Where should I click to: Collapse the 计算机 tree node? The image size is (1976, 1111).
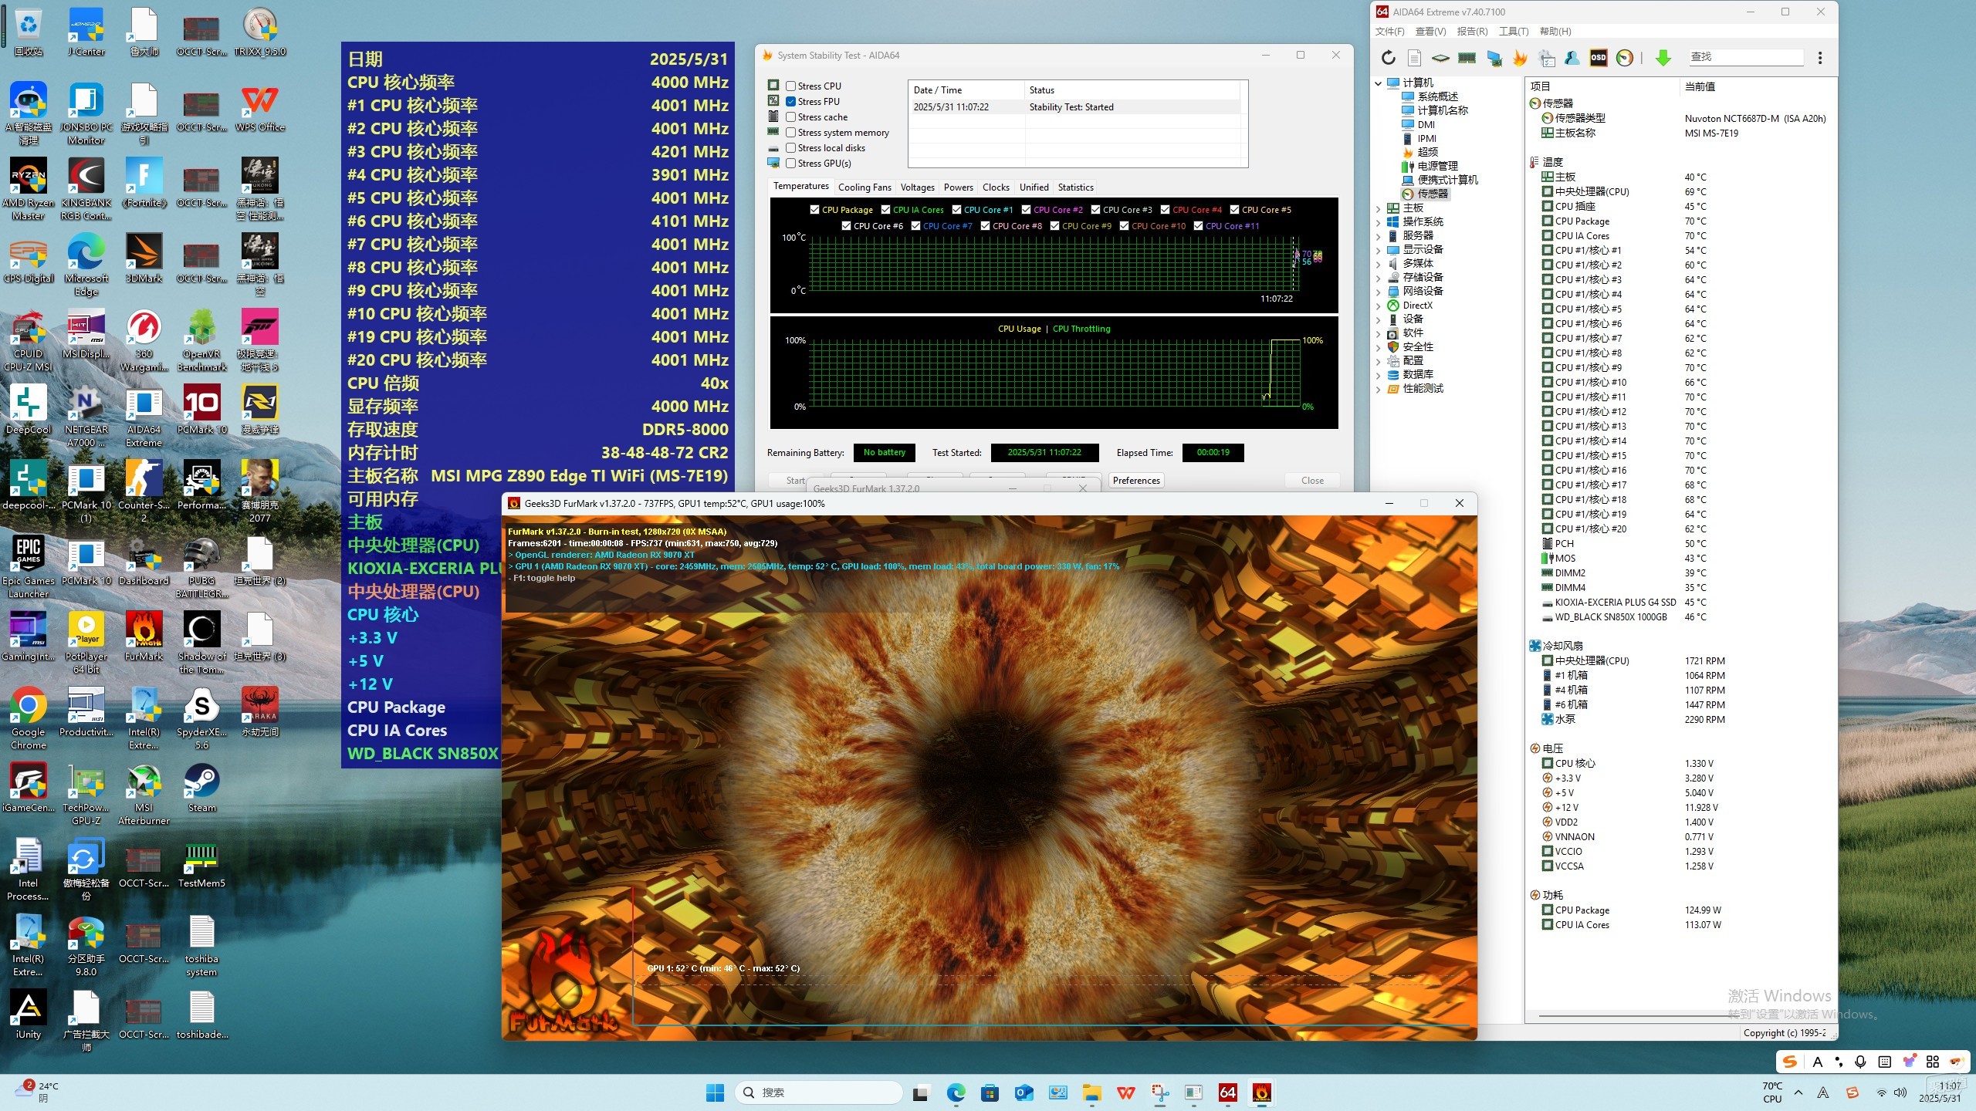(1379, 83)
